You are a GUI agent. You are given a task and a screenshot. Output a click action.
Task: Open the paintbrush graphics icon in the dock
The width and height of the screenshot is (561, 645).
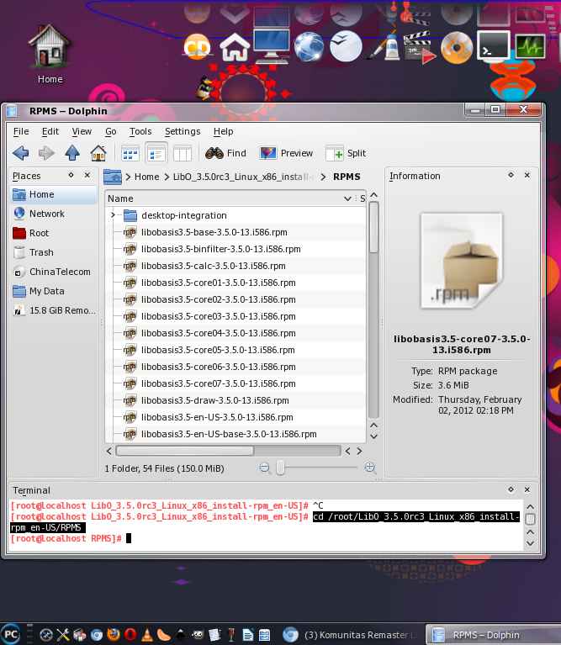coord(385,46)
